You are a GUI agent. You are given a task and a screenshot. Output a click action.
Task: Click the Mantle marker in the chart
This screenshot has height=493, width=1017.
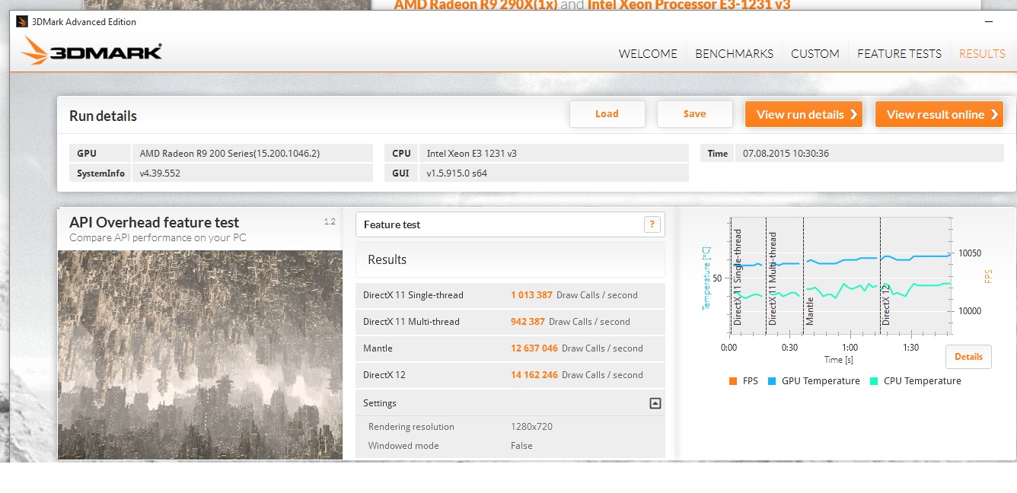pyautogui.click(x=810, y=310)
